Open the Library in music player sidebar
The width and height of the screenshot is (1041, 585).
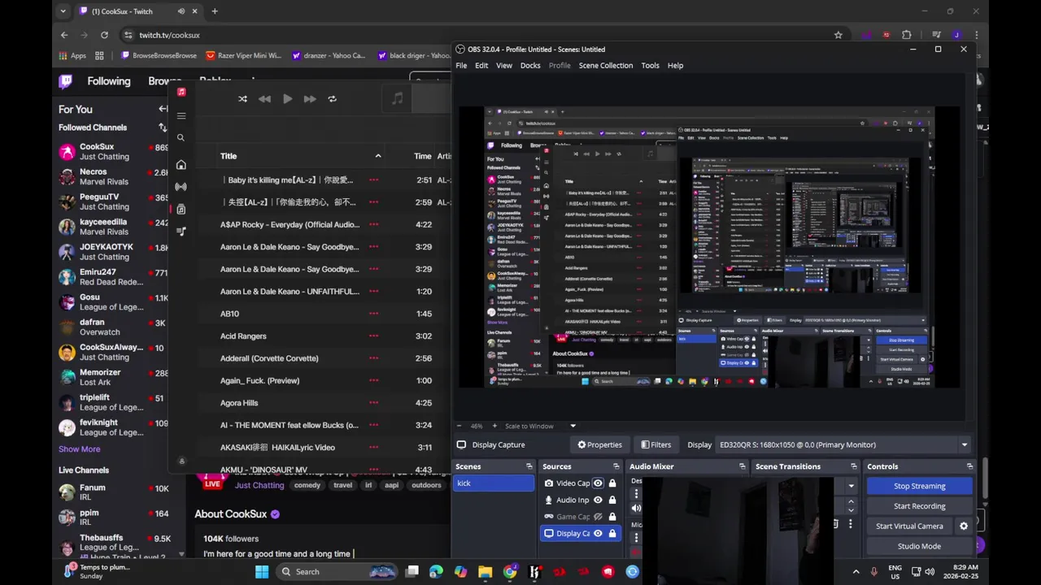click(181, 210)
